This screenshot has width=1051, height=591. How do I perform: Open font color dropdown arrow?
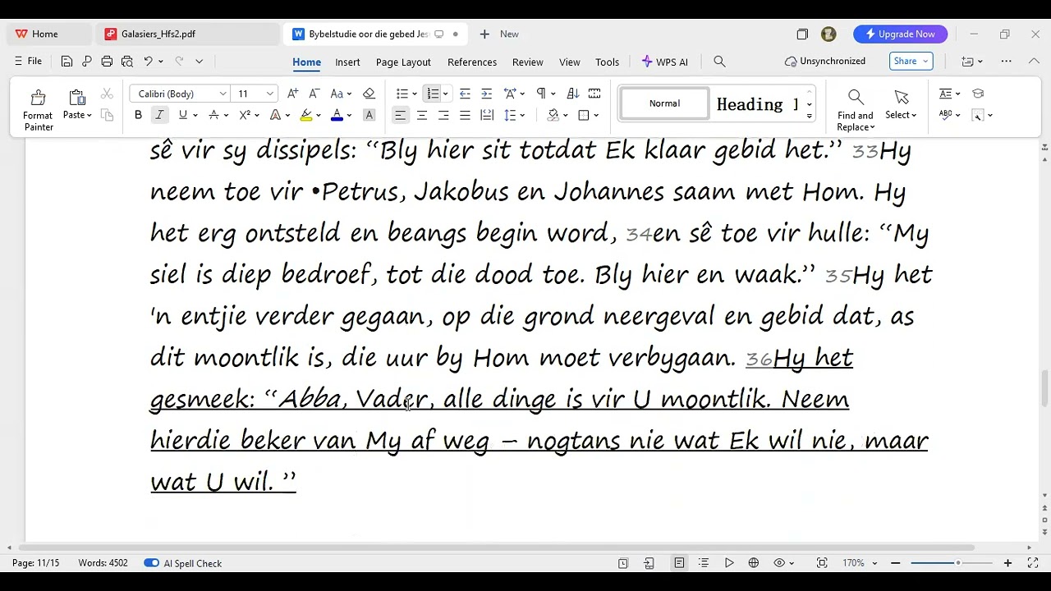(x=349, y=116)
